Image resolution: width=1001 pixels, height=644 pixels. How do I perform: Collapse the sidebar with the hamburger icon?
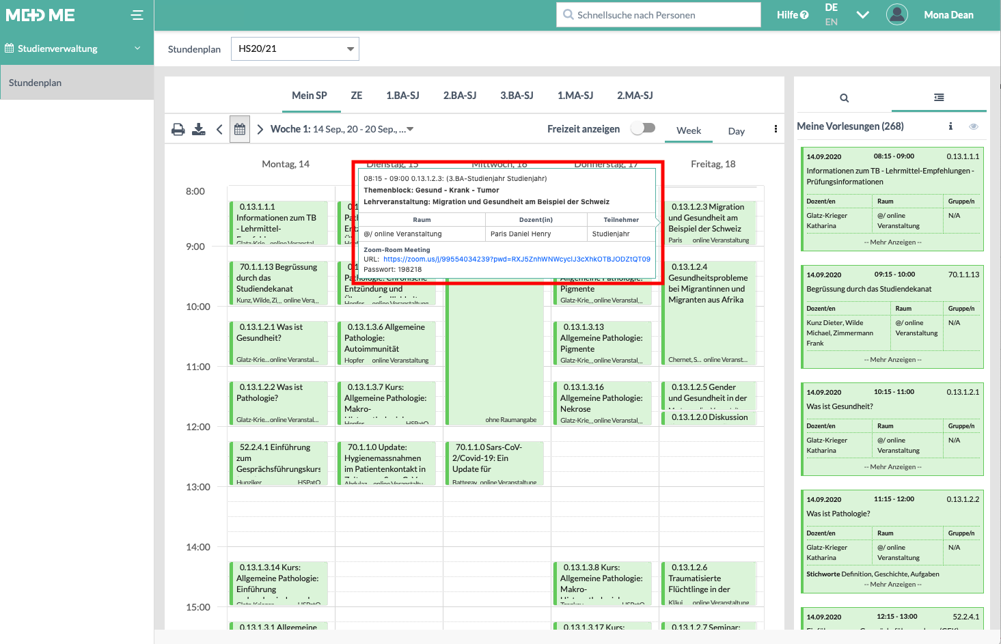pos(137,14)
